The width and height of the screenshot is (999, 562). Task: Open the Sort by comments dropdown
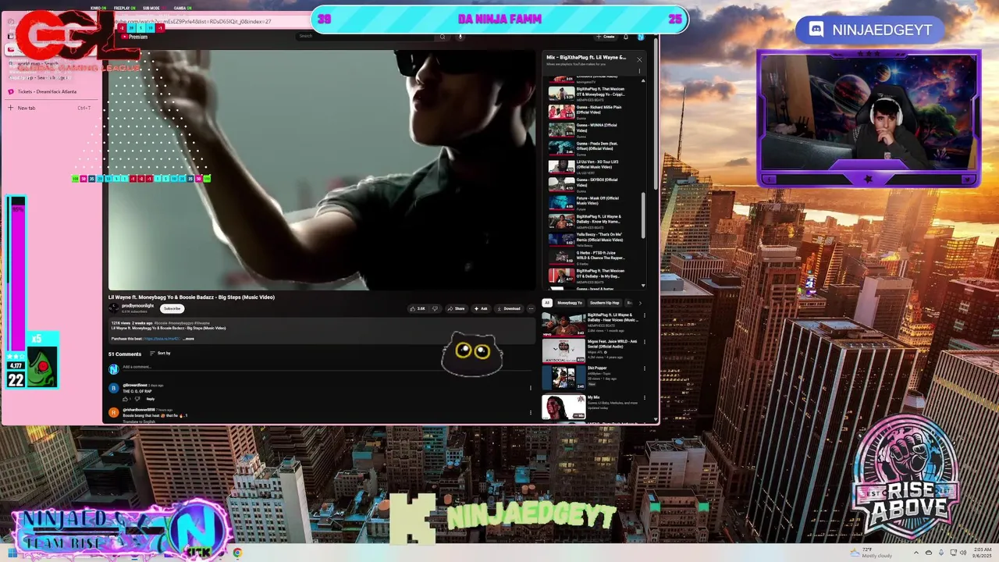tap(160, 354)
